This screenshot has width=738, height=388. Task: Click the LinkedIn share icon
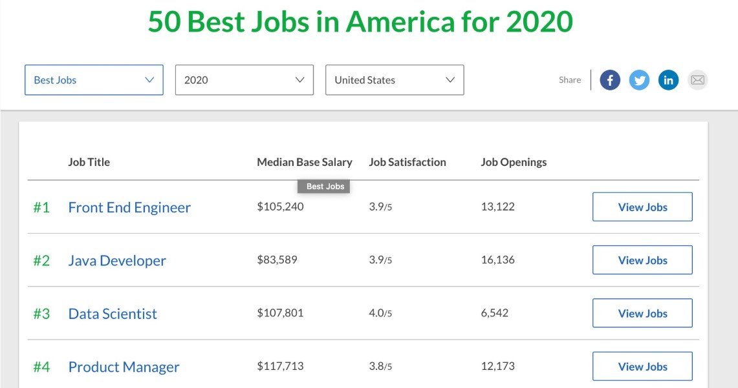tap(668, 80)
